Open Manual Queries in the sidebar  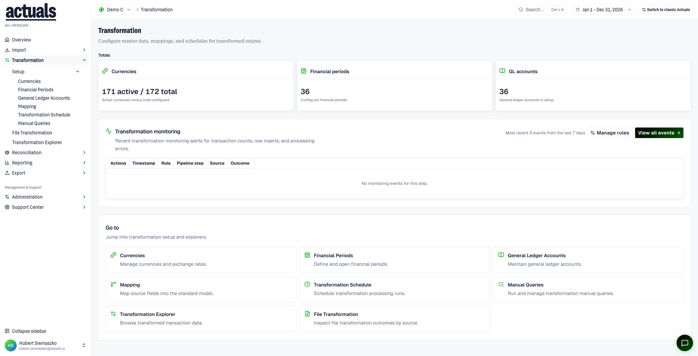(x=34, y=123)
